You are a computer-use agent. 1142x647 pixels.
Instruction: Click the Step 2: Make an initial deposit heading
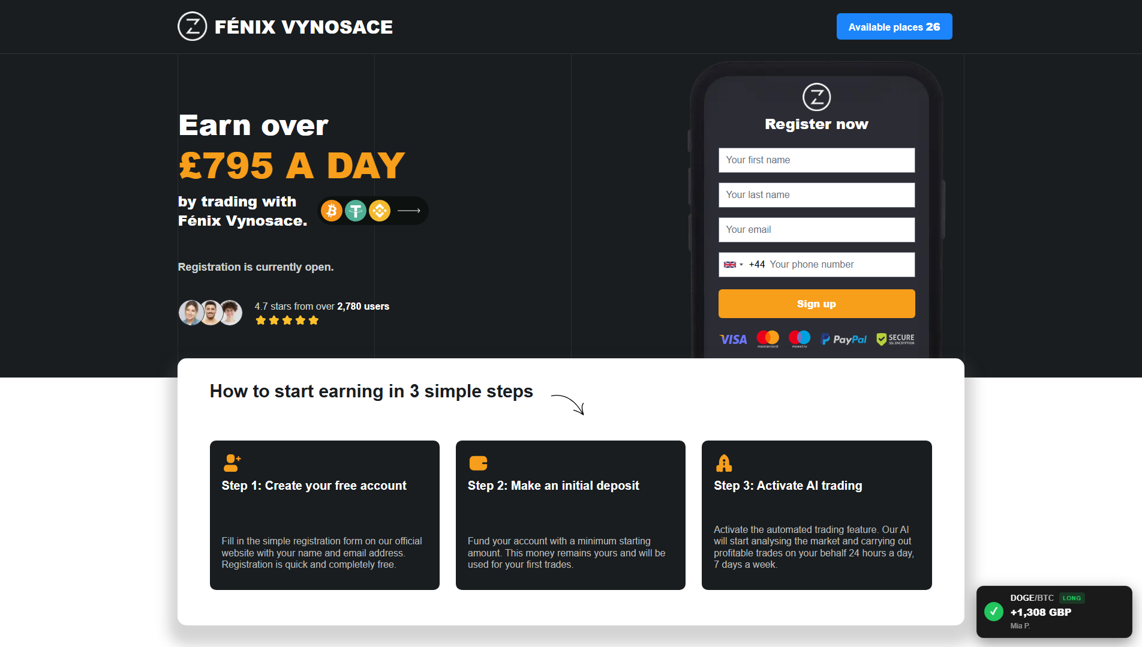click(553, 486)
